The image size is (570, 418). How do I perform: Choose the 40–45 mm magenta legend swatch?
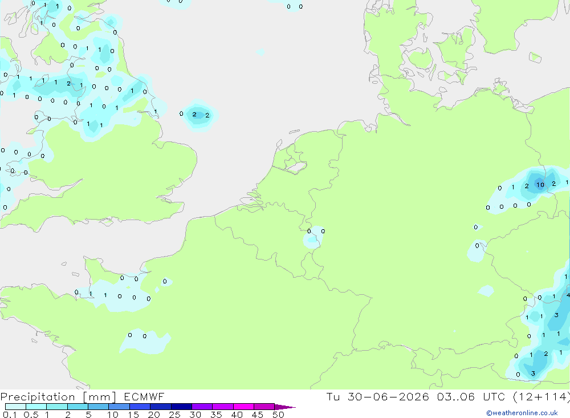(243, 407)
